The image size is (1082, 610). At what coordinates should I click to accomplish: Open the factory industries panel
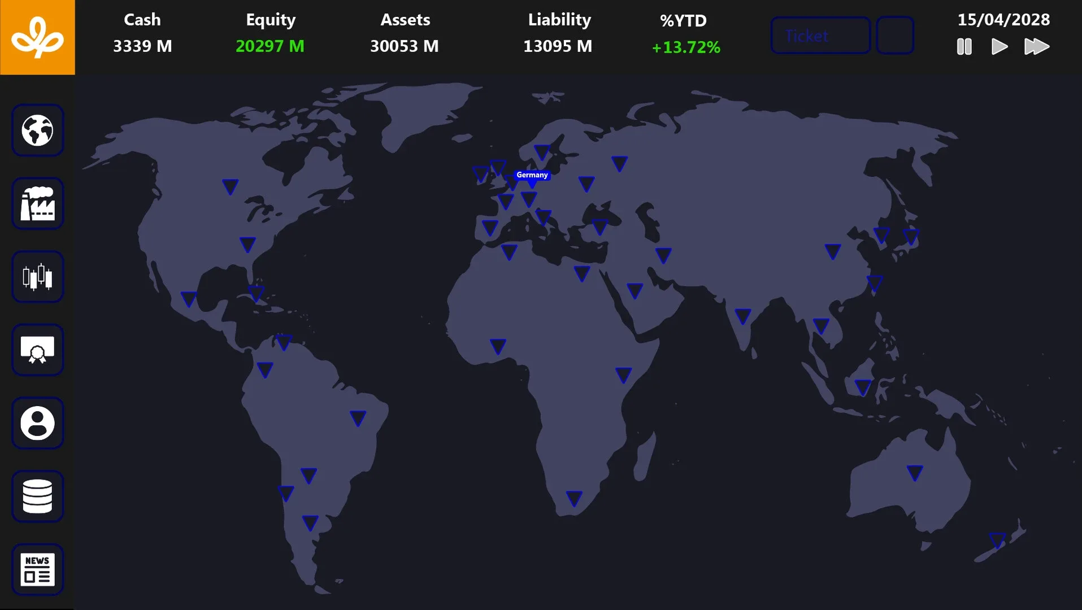(x=37, y=204)
